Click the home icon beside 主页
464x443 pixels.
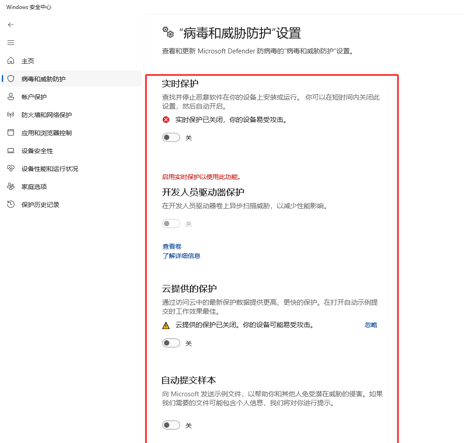11,61
